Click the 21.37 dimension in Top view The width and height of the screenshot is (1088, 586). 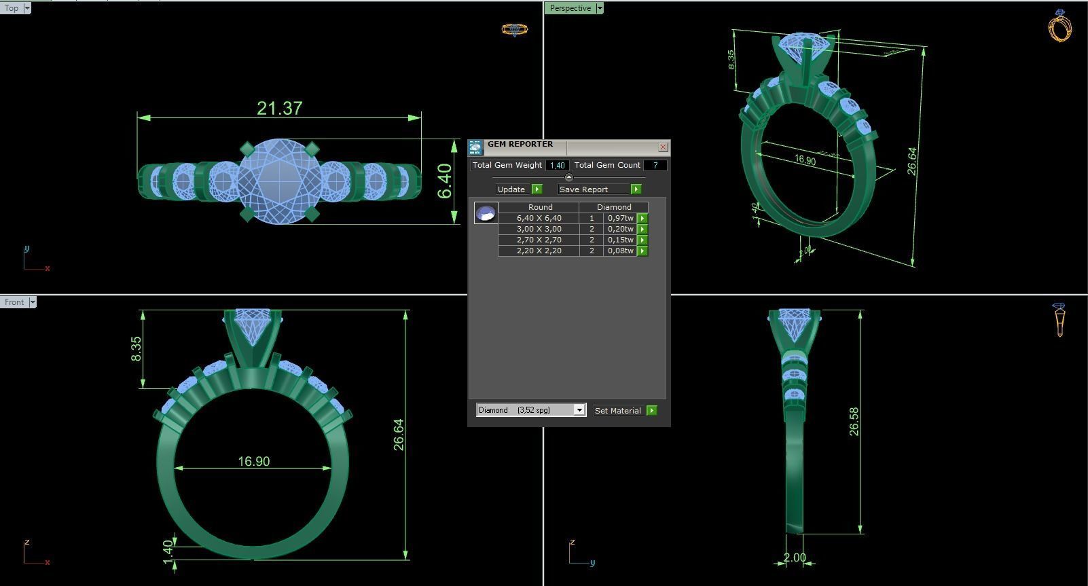tap(279, 109)
